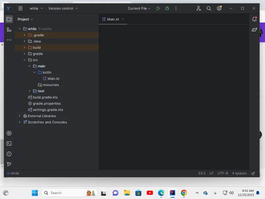
Task: Open the Notifications bell panel
Action: (254, 19)
